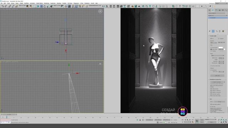Open the Rendering menu
The height and width of the screenshot is (128, 228).
[x=47, y=3]
